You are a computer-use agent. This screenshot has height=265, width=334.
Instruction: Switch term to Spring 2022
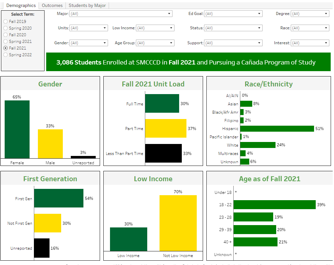(x=6, y=55)
